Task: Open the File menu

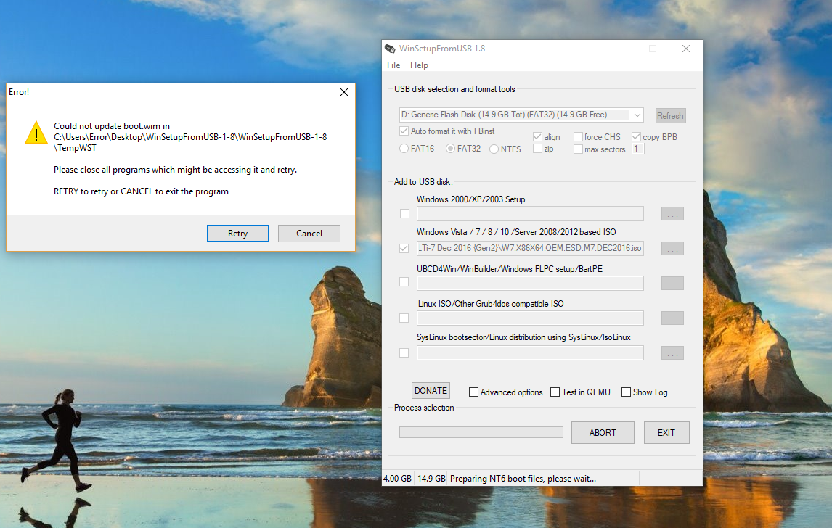Action: [x=393, y=65]
